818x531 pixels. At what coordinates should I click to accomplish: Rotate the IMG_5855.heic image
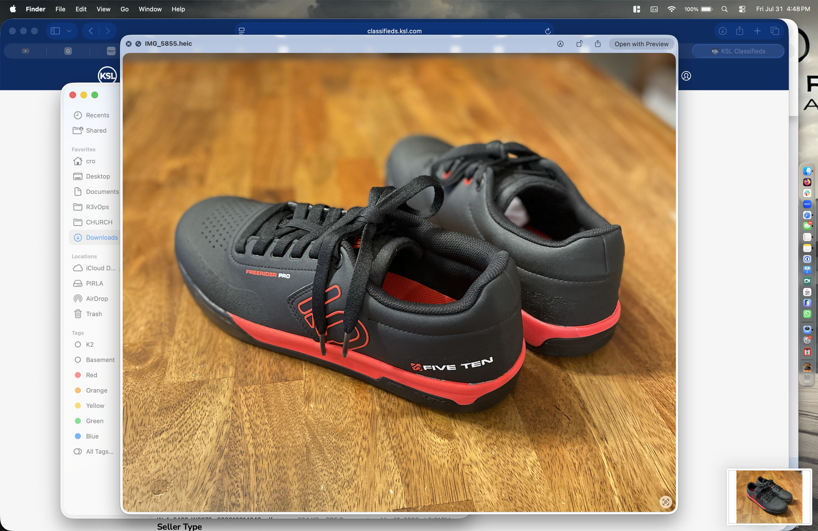coord(579,44)
